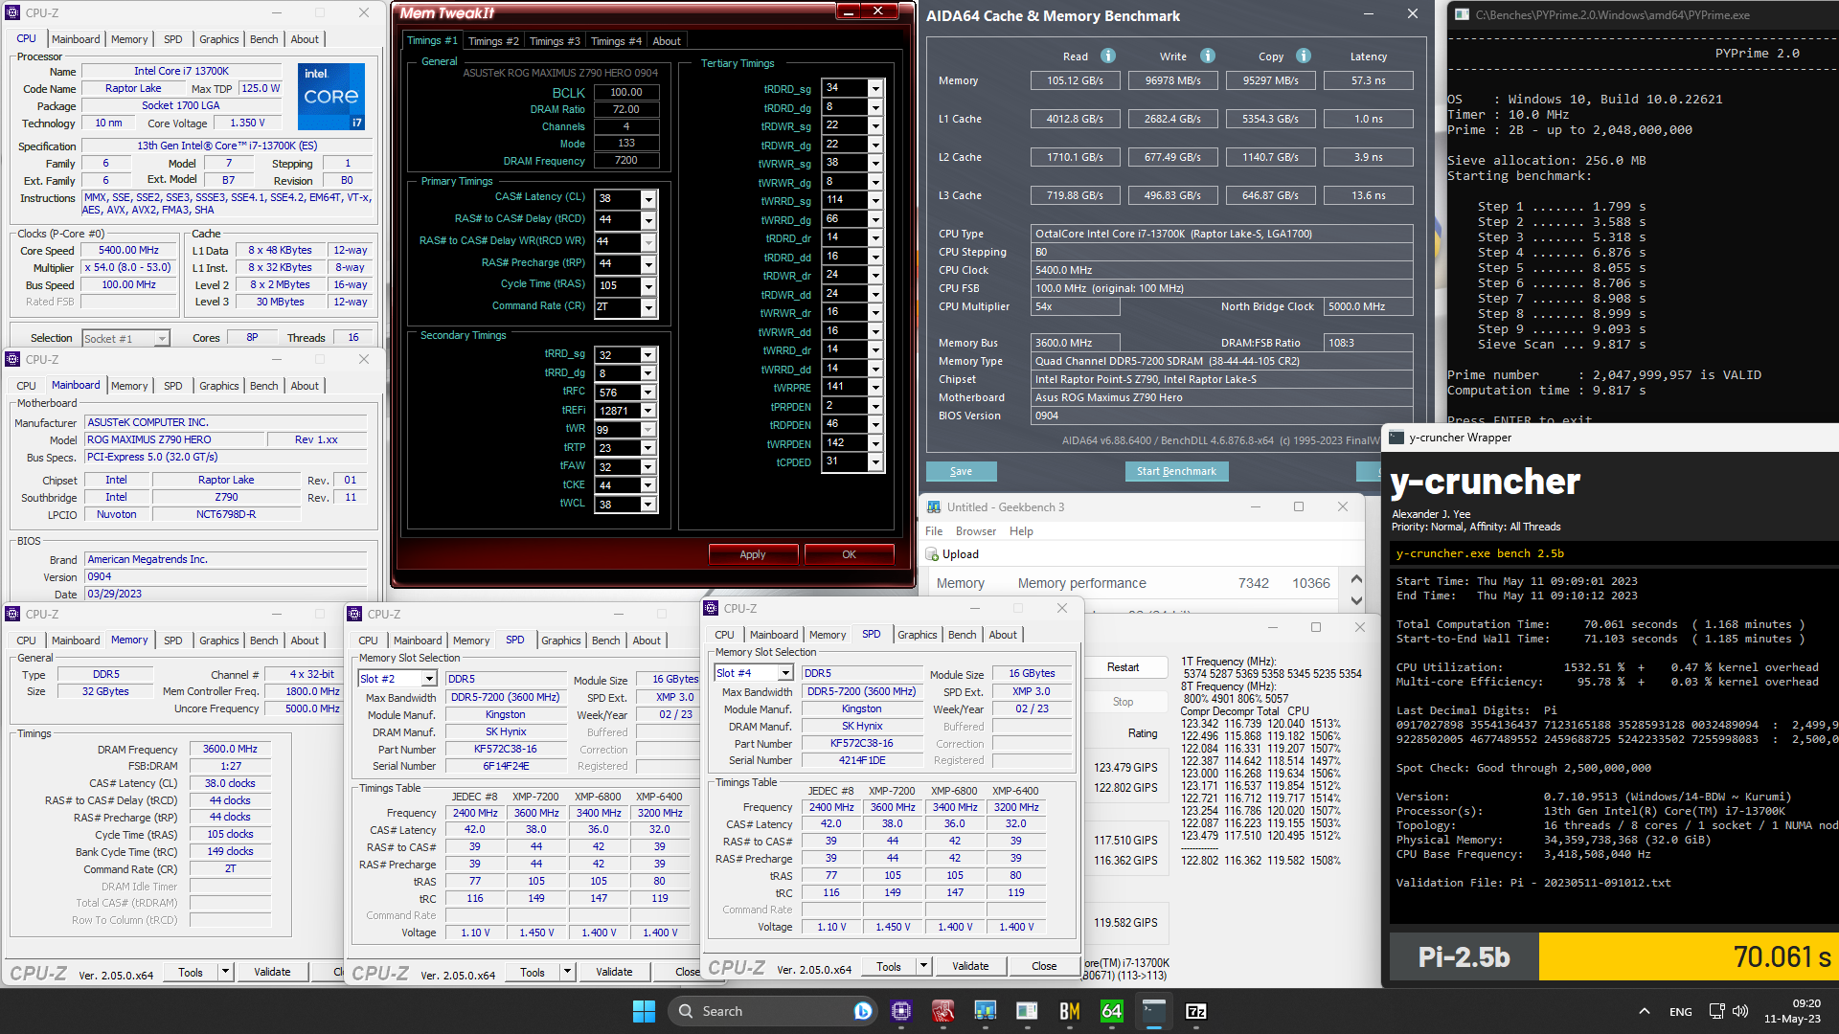Click Start Benchmark in AIDA64
Image resolution: width=1839 pixels, height=1034 pixels.
(x=1176, y=471)
